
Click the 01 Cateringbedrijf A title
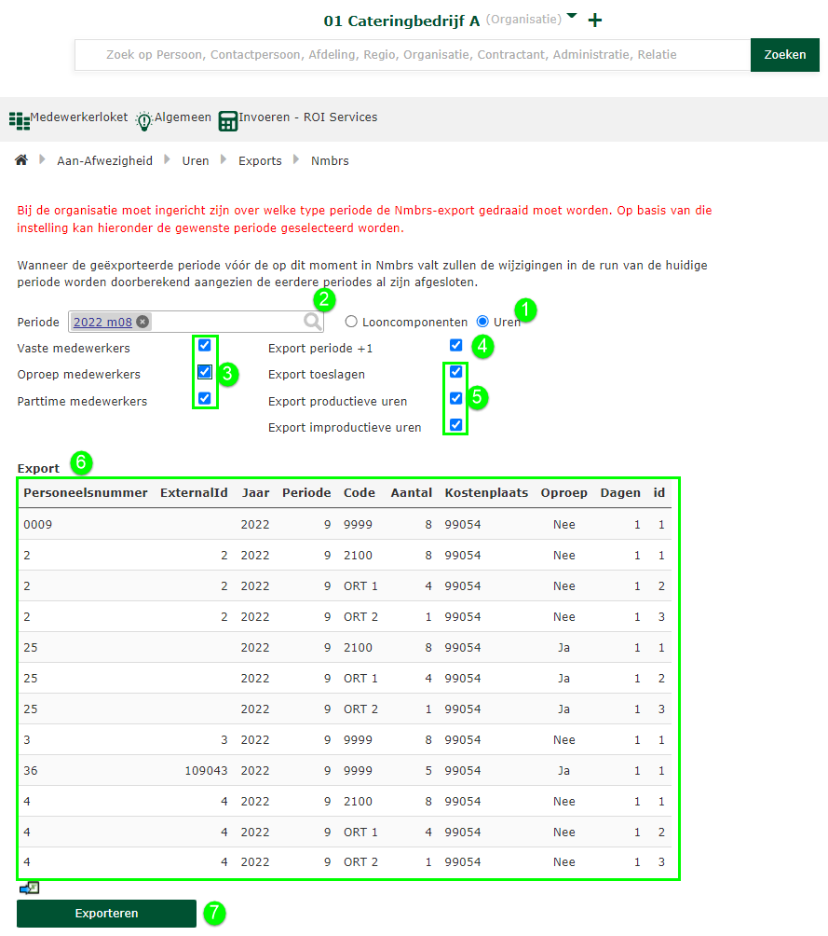(401, 21)
